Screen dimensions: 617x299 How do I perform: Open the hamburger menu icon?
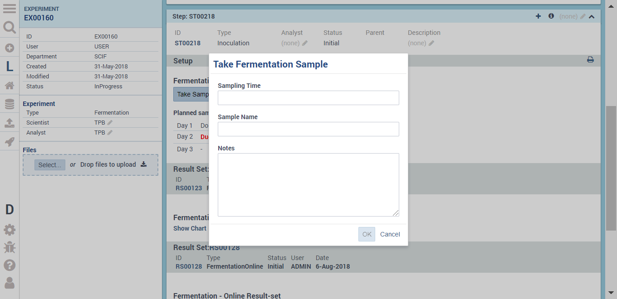(x=10, y=8)
